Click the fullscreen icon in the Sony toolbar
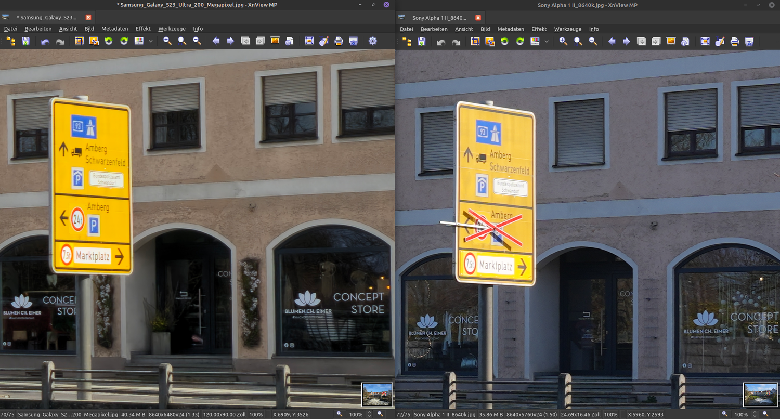This screenshot has width=780, height=419. point(705,42)
